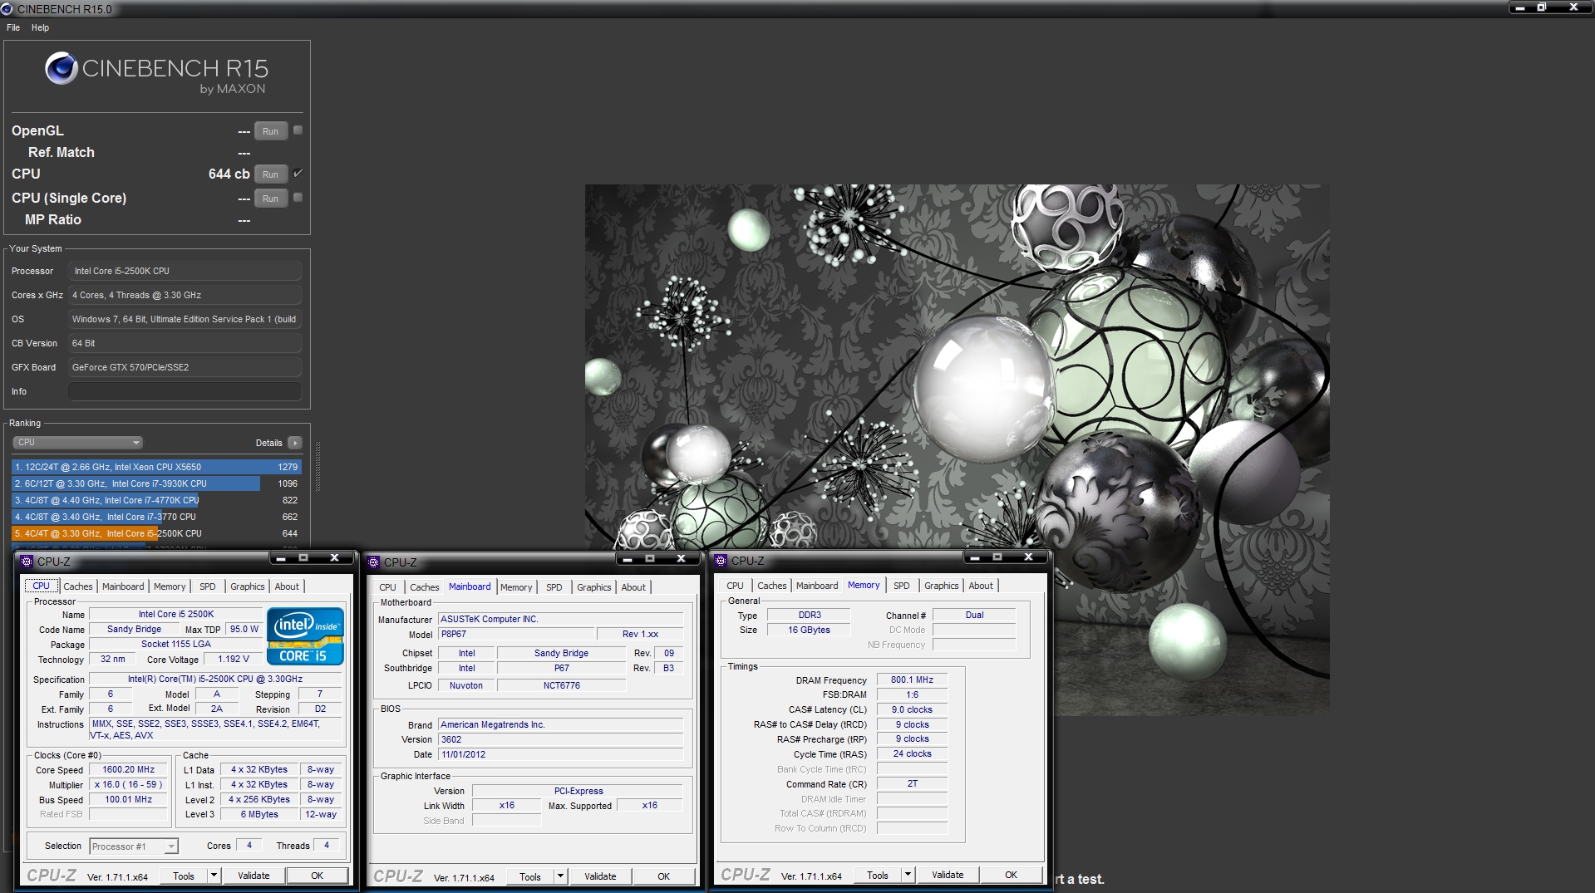Click the Processor field showing i5-2500K
Viewport: 1595px width, 893px height.
coord(185,271)
